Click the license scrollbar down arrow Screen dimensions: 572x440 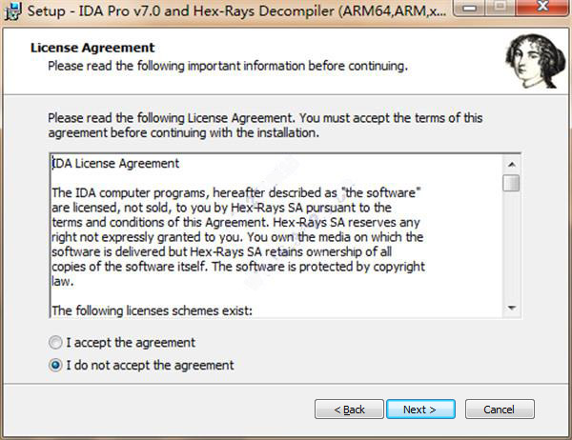click(512, 309)
